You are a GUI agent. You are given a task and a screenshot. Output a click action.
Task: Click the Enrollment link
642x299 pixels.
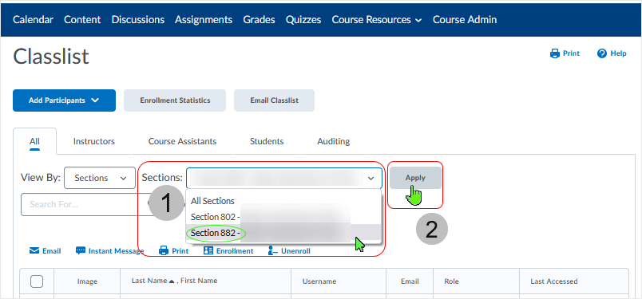235,251
